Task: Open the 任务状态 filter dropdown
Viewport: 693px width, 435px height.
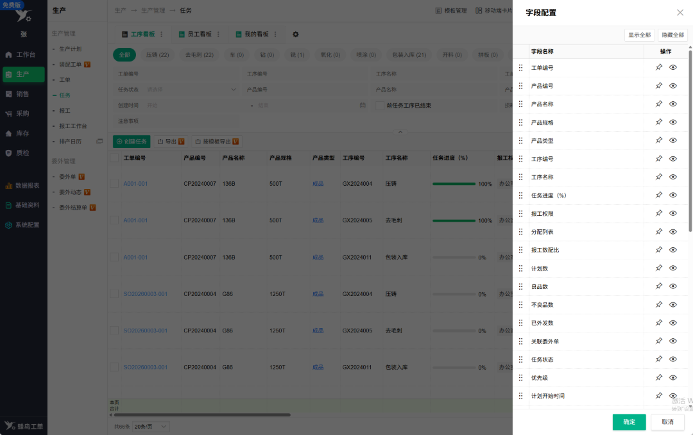Action: coord(191,90)
